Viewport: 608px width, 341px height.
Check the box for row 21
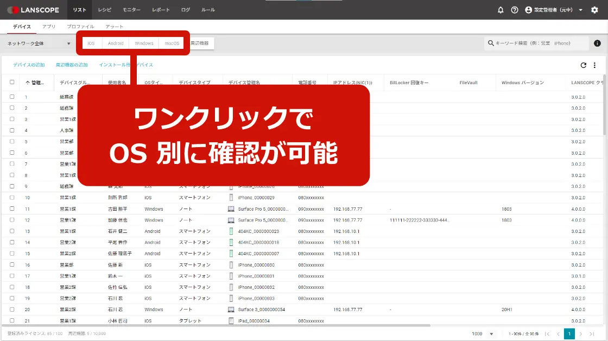(x=12, y=321)
